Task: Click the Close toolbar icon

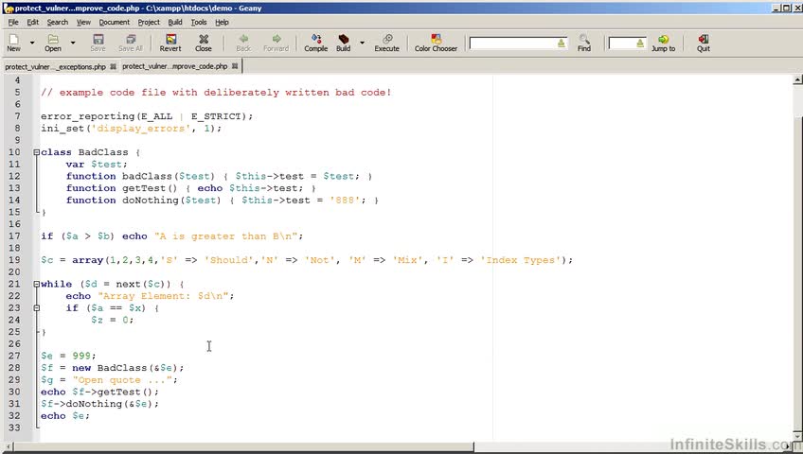Action: (x=204, y=43)
